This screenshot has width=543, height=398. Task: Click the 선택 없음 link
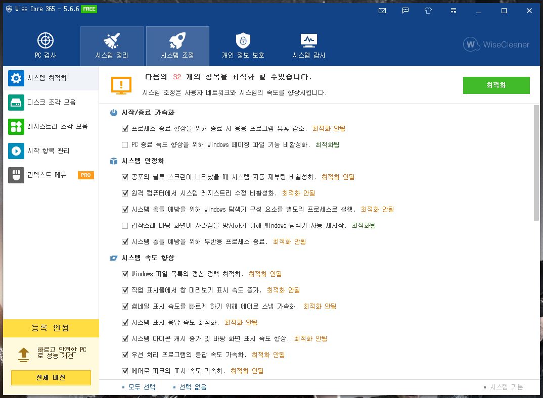pos(193,387)
